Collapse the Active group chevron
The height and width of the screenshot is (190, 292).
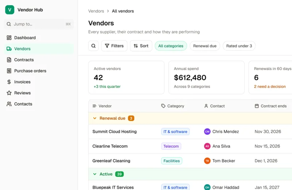pyautogui.click(x=95, y=174)
